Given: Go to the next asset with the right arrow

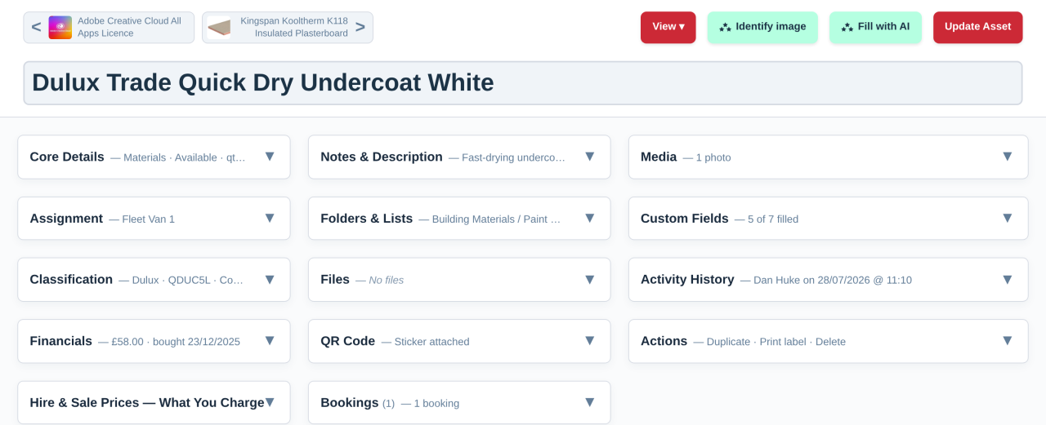Looking at the screenshot, I should coord(360,27).
